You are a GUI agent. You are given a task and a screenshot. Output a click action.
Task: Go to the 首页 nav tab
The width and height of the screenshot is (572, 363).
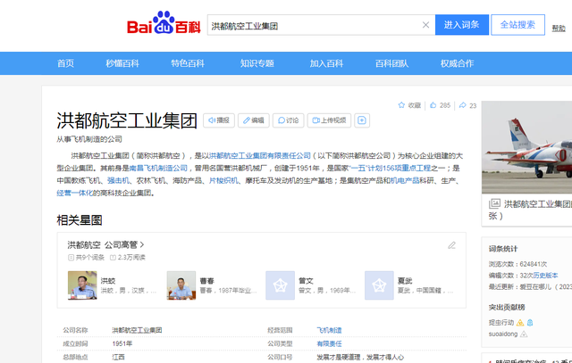click(x=65, y=63)
